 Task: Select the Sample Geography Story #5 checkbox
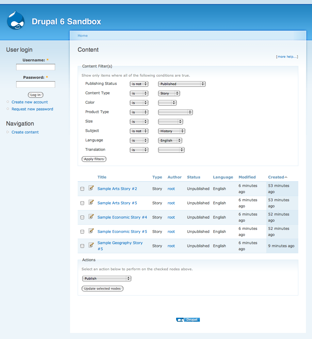point(82,246)
